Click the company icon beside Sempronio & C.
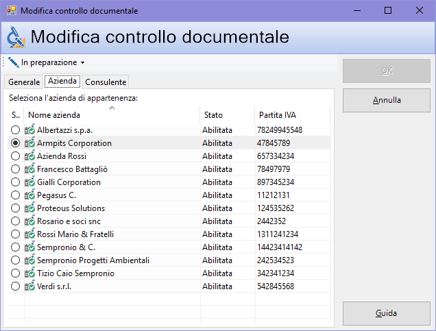 [x=29, y=247]
